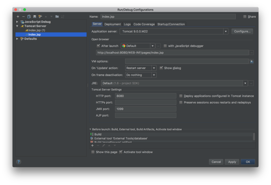The height and width of the screenshot is (185, 271).
Task: Move configuration up arrow in left toolbar
Action: (46, 17)
